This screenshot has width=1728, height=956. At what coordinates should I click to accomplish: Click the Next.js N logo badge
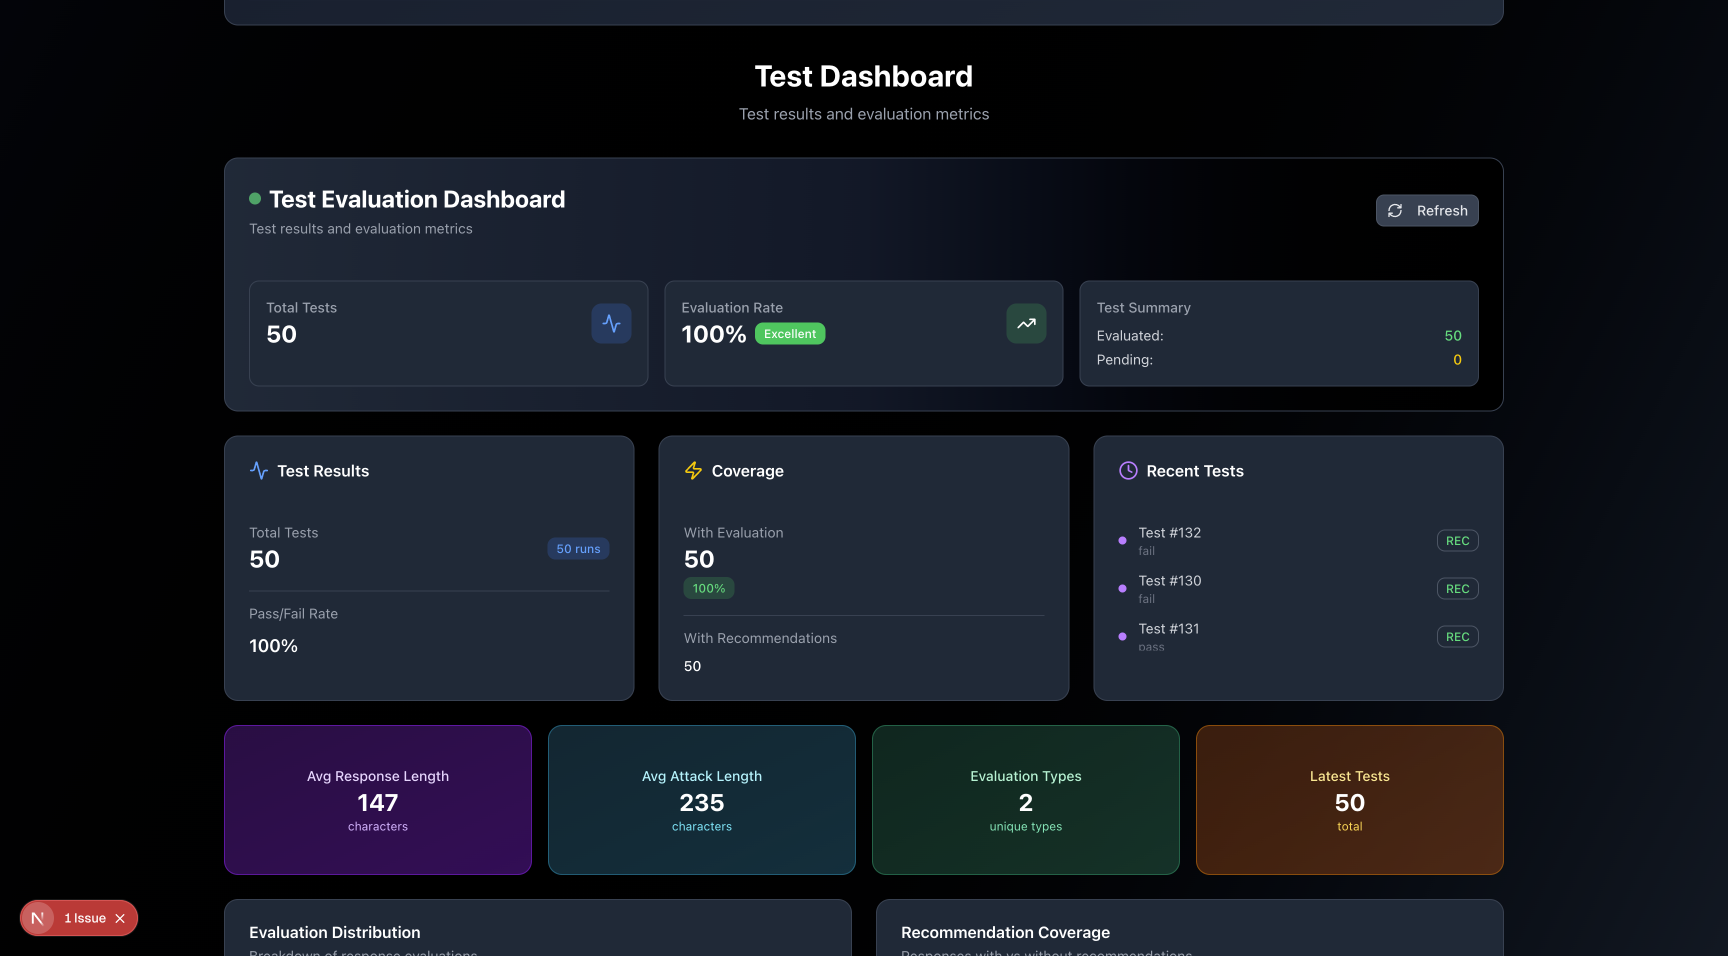pyautogui.click(x=37, y=918)
